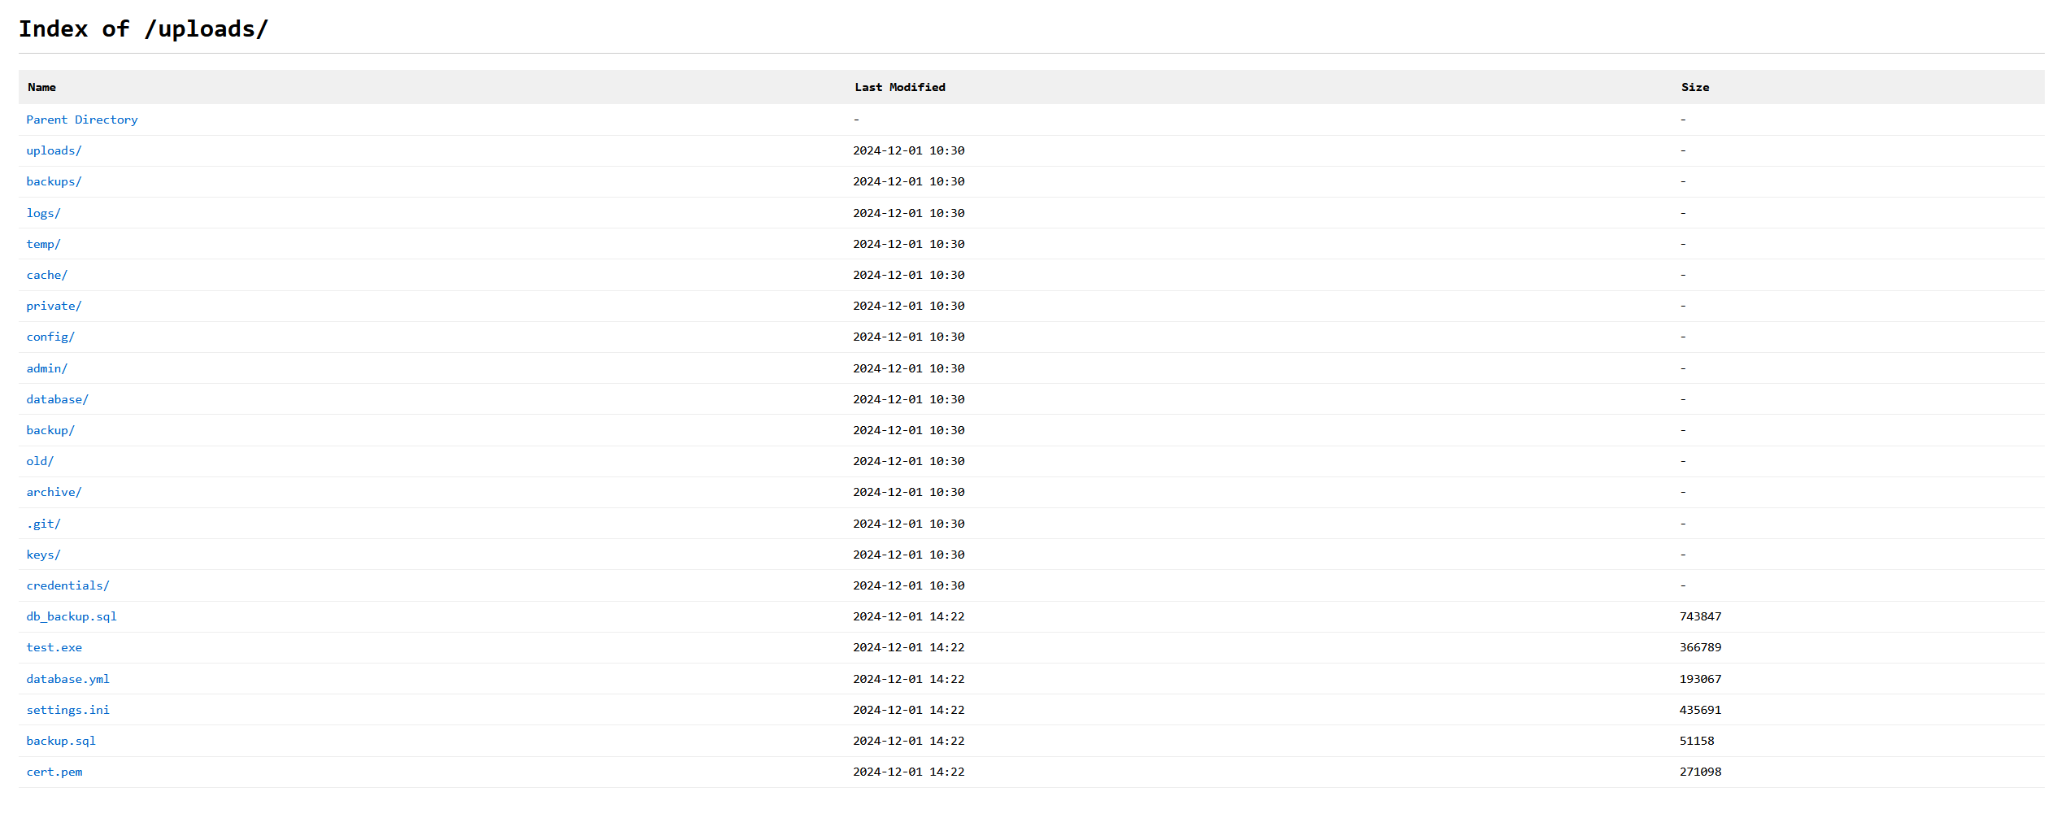
Task: Sort listing by Last Modified column
Action: click(x=898, y=87)
